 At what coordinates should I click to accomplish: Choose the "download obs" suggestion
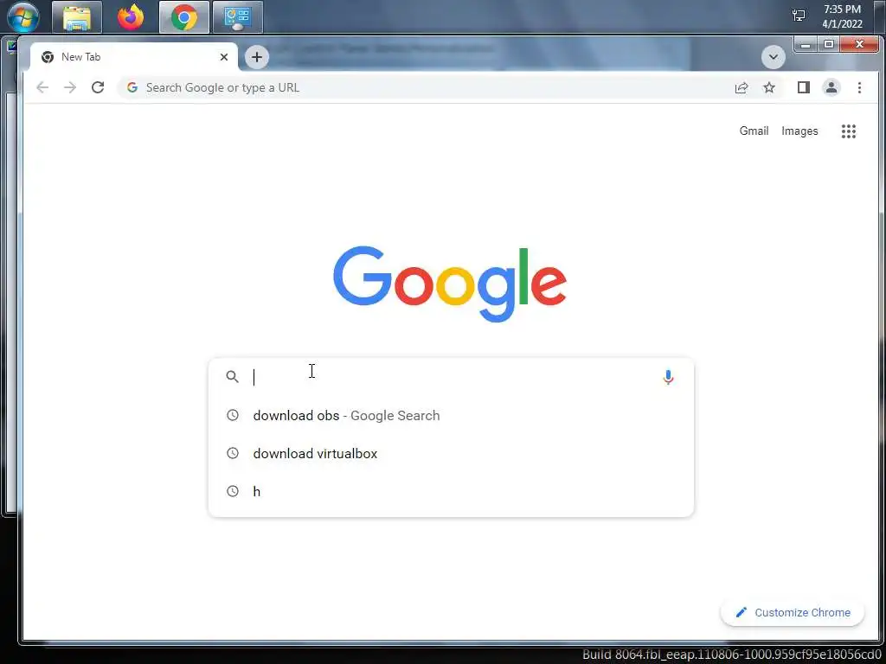(451, 416)
